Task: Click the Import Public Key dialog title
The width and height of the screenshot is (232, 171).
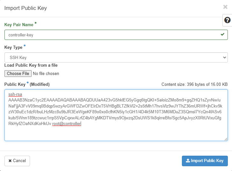Action: coord(26,8)
